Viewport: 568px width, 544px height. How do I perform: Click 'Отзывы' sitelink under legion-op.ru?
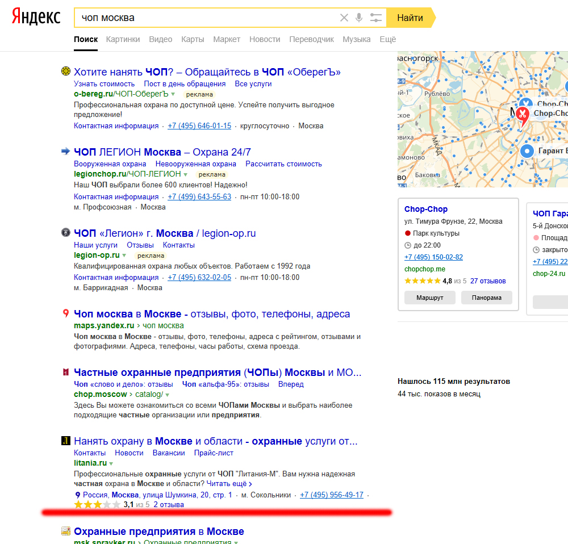click(x=140, y=245)
